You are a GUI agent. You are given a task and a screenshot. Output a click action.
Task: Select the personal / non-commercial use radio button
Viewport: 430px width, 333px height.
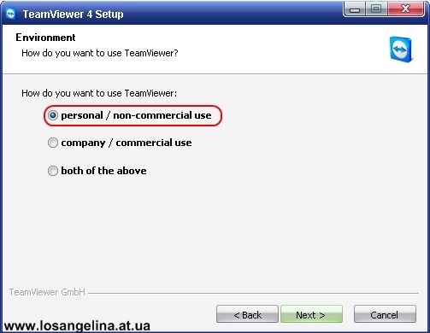[53, 115]
